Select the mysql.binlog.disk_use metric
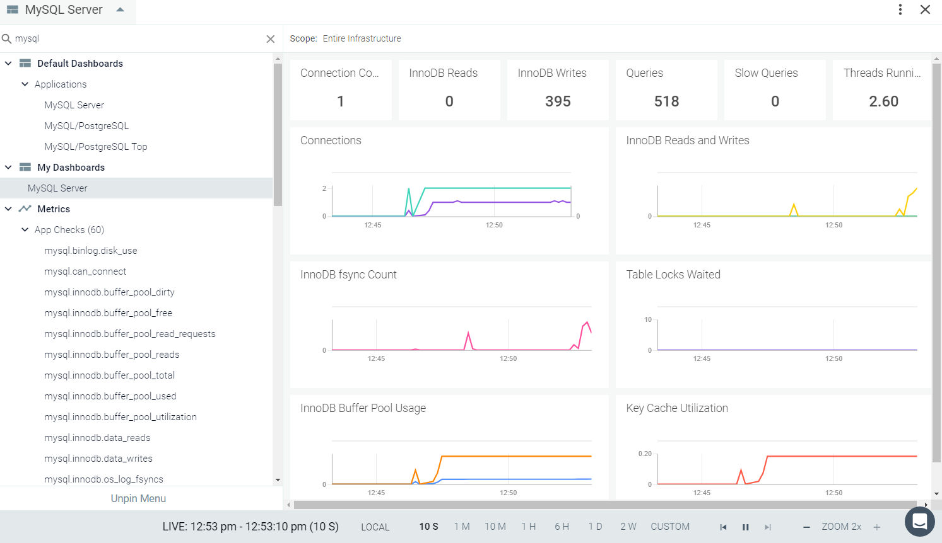This screenshot has width=942, height=543. [91, 250]
